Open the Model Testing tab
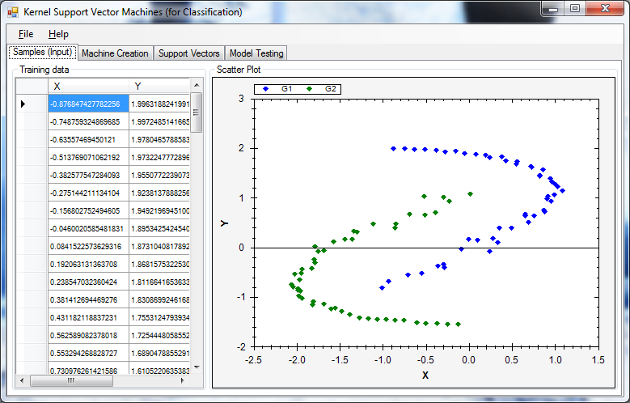 256,53
